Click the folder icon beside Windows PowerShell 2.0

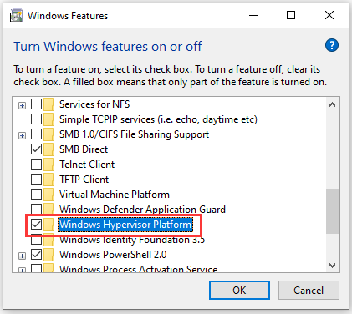[x=48, y=255]
